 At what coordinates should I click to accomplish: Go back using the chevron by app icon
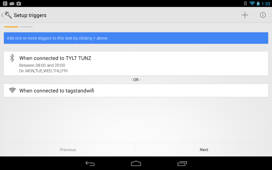[2, 15]
